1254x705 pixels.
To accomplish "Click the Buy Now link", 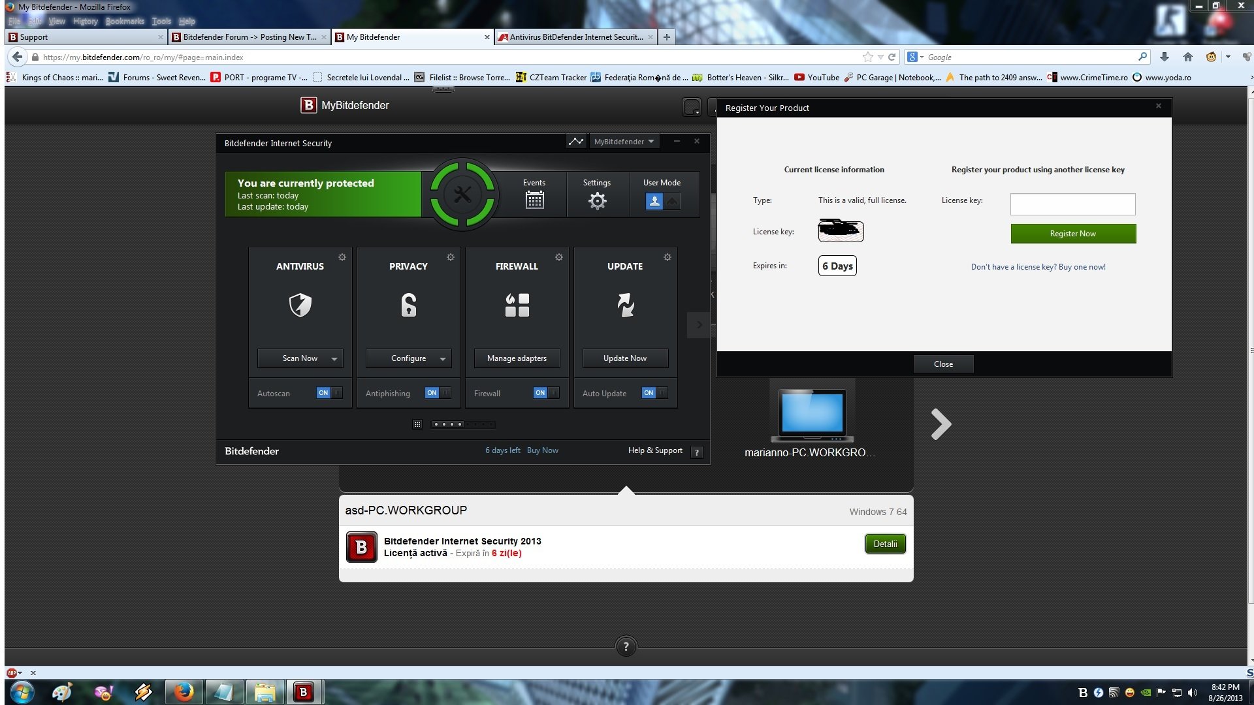I will pos(542,450).
